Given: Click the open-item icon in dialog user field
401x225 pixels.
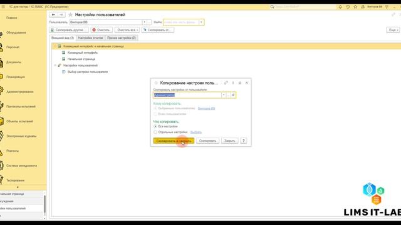Looking at the screenshot, I should [233, 95].
